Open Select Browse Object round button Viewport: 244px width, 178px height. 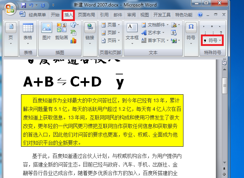point(224,174)
